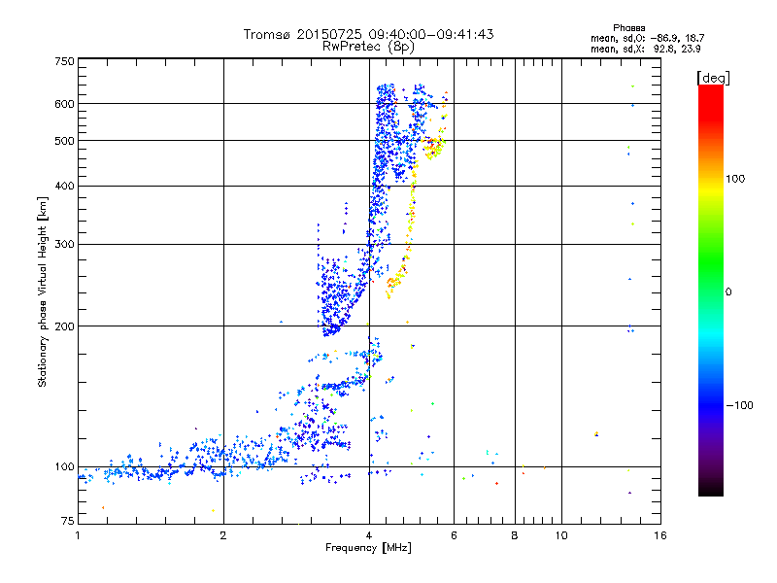Click the x-axis tick label '2'
This screenshot has height=583, width=777.
(223, 535)
